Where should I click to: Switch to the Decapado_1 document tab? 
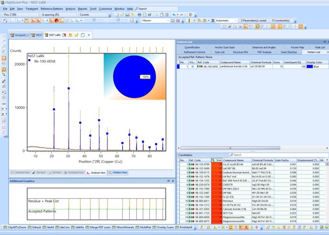point(19,35)
